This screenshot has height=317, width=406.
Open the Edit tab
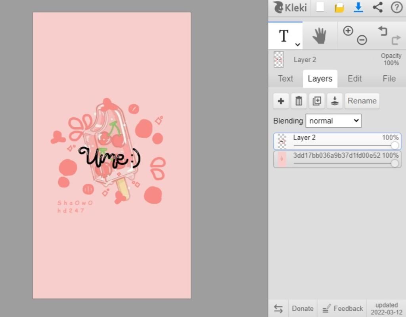[x=354, y=78]
